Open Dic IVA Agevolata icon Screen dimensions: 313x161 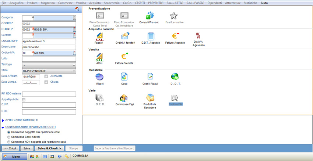pyautogui.click(x=198, y=36)
